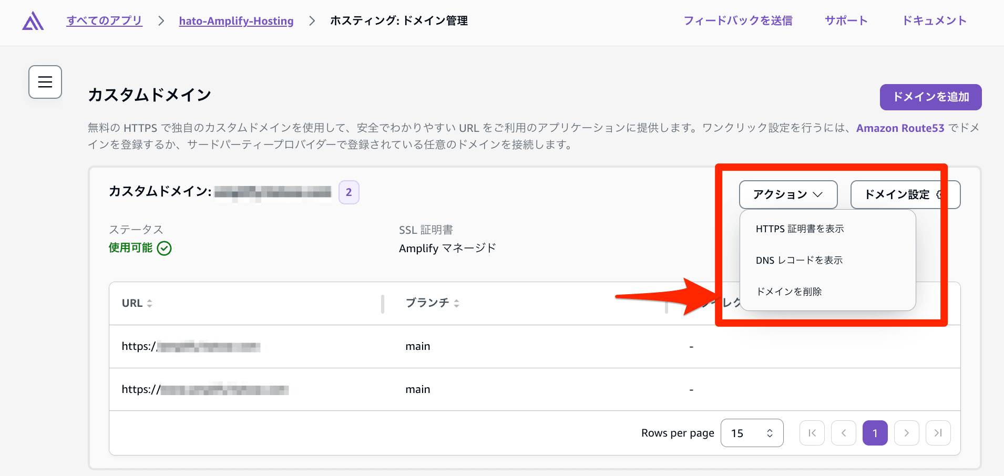
Task: Click the カスタムドメイン page heading
Action: pos(149,95)
